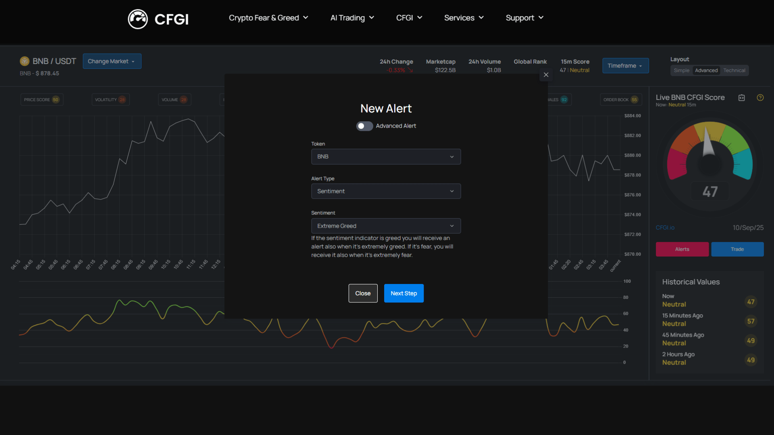Open the Timeframe dropdown
The height and width of the screenshot is (435, 774).
(x=625, y=65)
